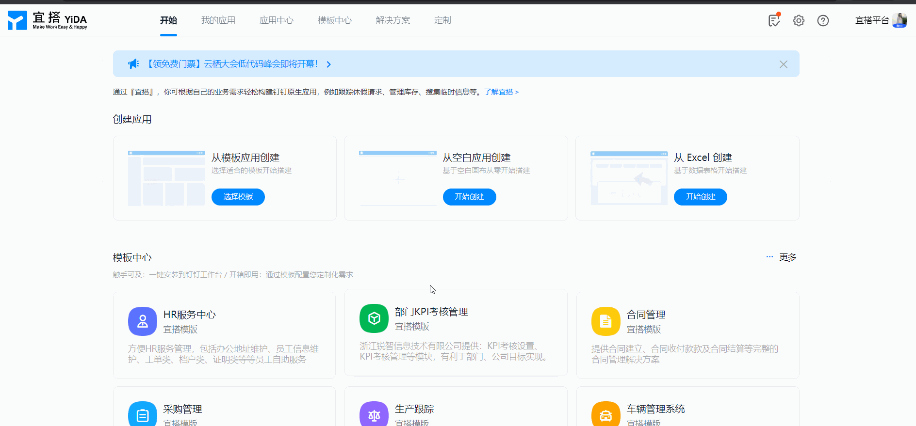Click the megaphone announcement icon
This screenshot has height=426, width=916.
click(133, 64)
